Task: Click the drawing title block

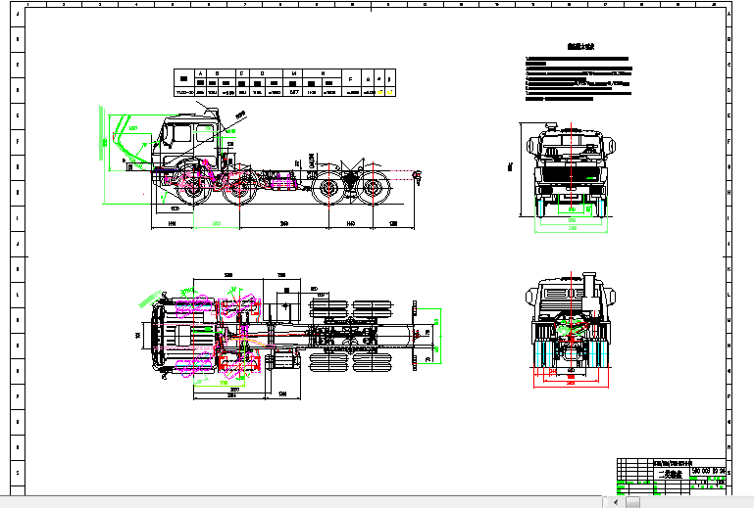Action: (672, 477)
